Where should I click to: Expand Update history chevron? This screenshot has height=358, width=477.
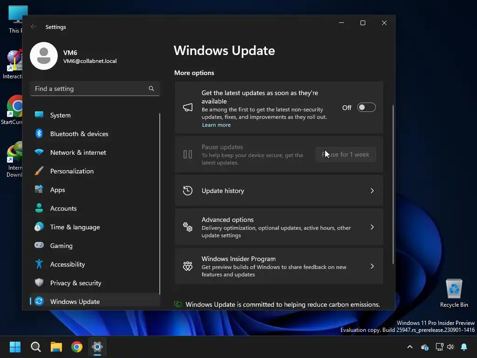[372, 191]
